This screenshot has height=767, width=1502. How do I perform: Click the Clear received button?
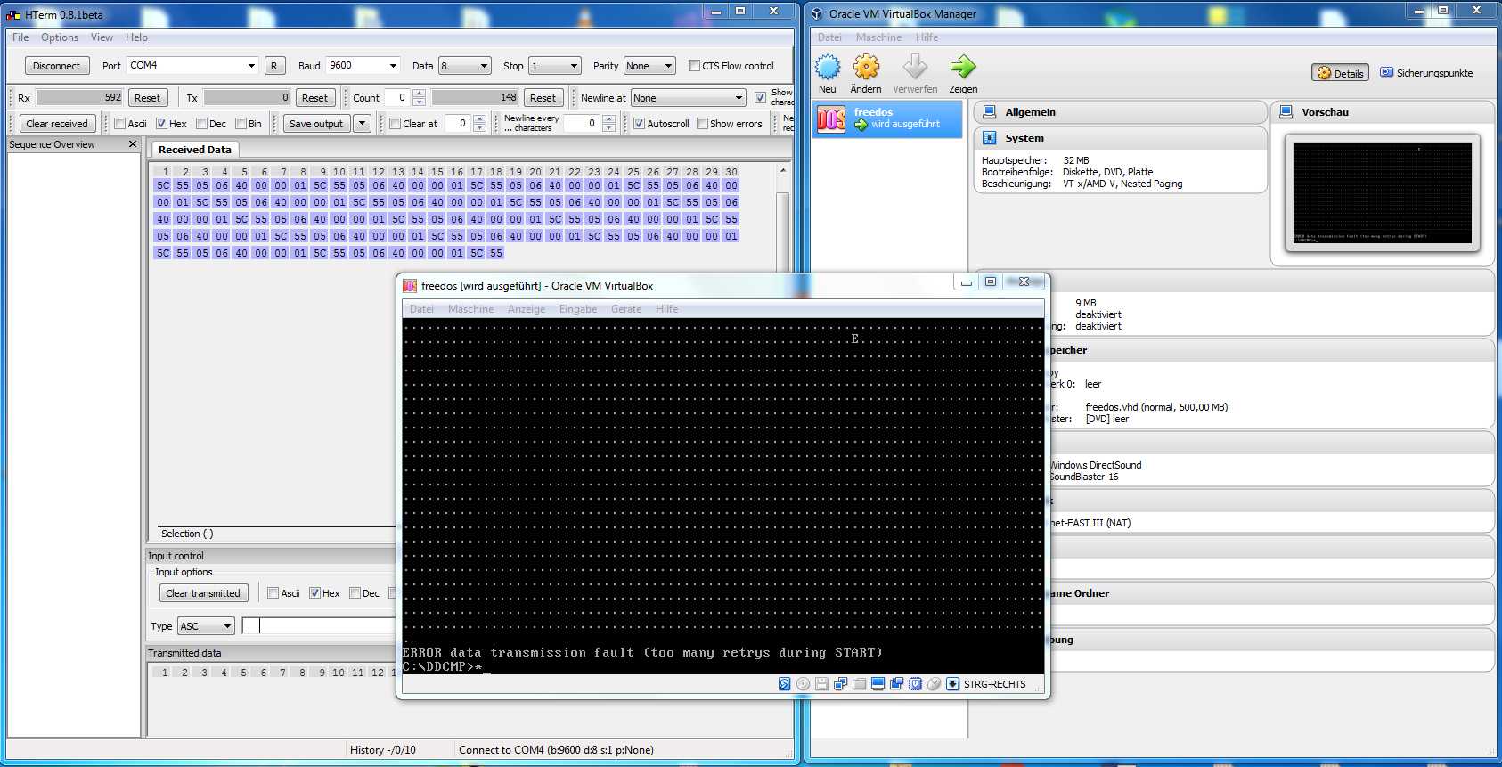[57, 124]
